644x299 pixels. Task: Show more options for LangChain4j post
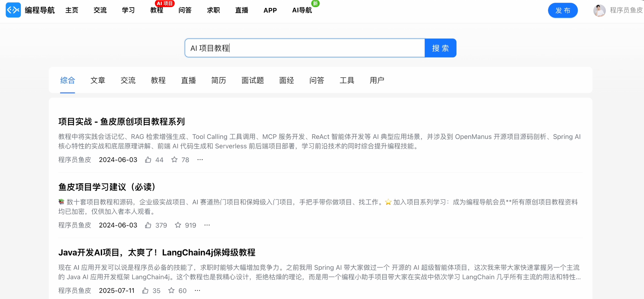tap(197, 291)
